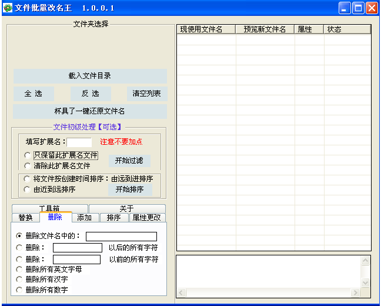
Task: Switch to the 排序 tab
Action: [x=114, y=218]
